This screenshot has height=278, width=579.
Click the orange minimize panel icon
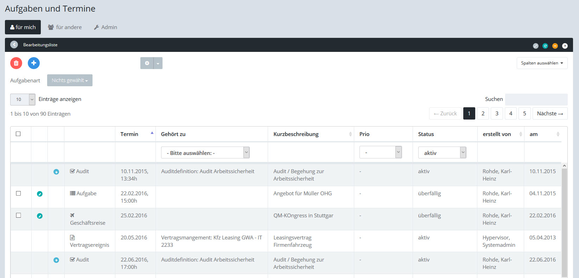point(555,46)
